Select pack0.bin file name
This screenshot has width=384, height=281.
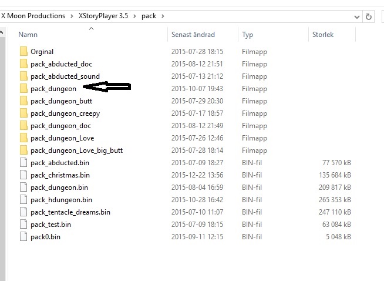pyautogui.click(x=45, y=237)
